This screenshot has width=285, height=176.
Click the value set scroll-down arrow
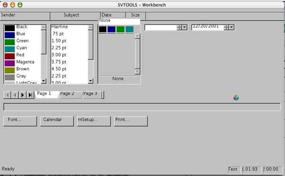click(137, 72)
